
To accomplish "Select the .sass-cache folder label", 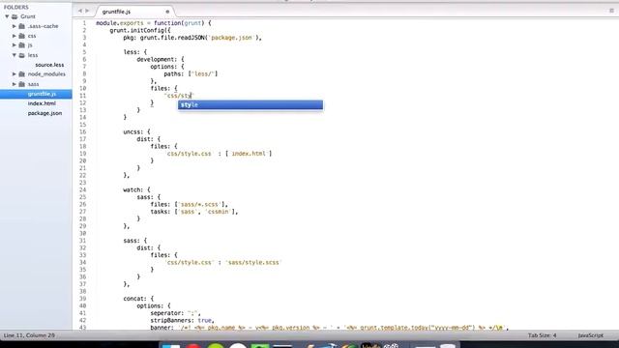I will pos(43,26).
